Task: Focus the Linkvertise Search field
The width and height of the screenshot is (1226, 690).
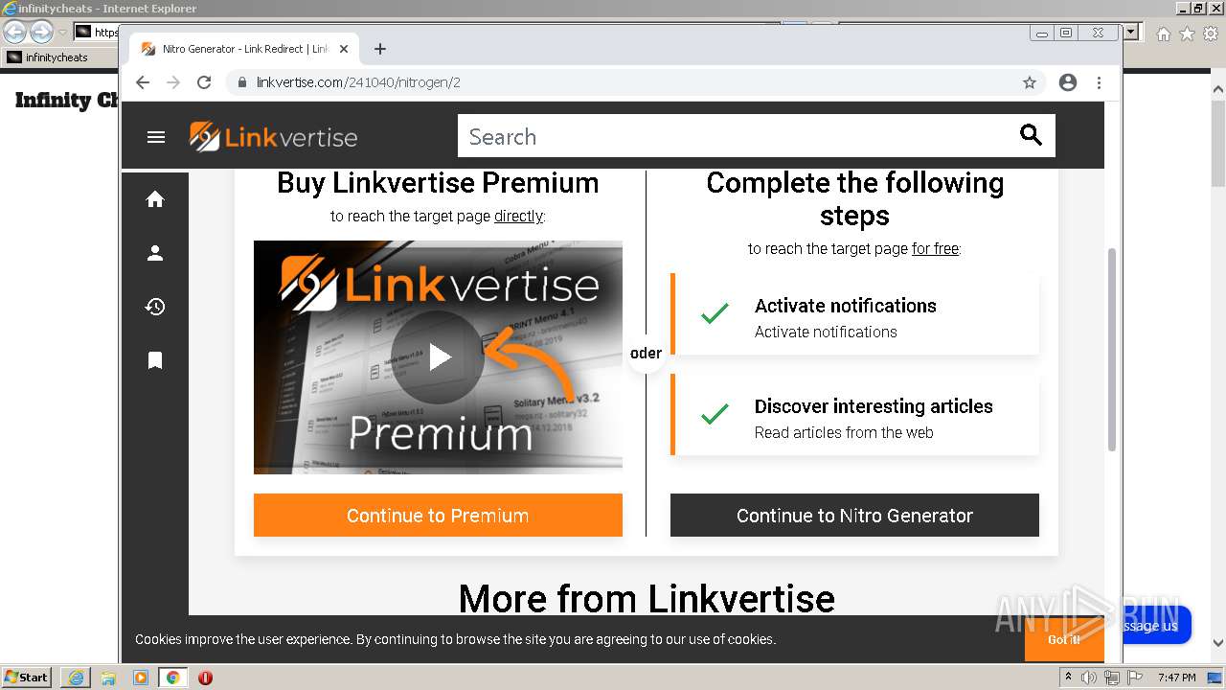Action: 738,136
